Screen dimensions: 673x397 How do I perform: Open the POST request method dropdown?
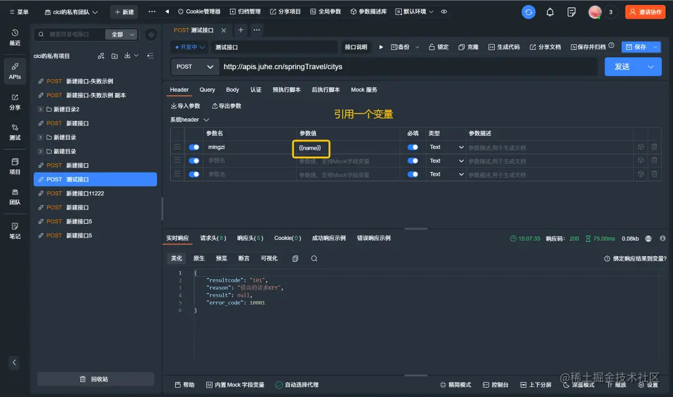tap(194, 66)
